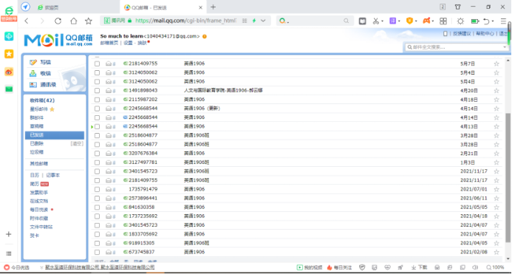
Task: Open the 帮助中心 help center link
Action: coord(485,33)
